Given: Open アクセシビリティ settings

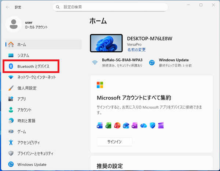Looking at the screenshot, I should coord(44,142).
